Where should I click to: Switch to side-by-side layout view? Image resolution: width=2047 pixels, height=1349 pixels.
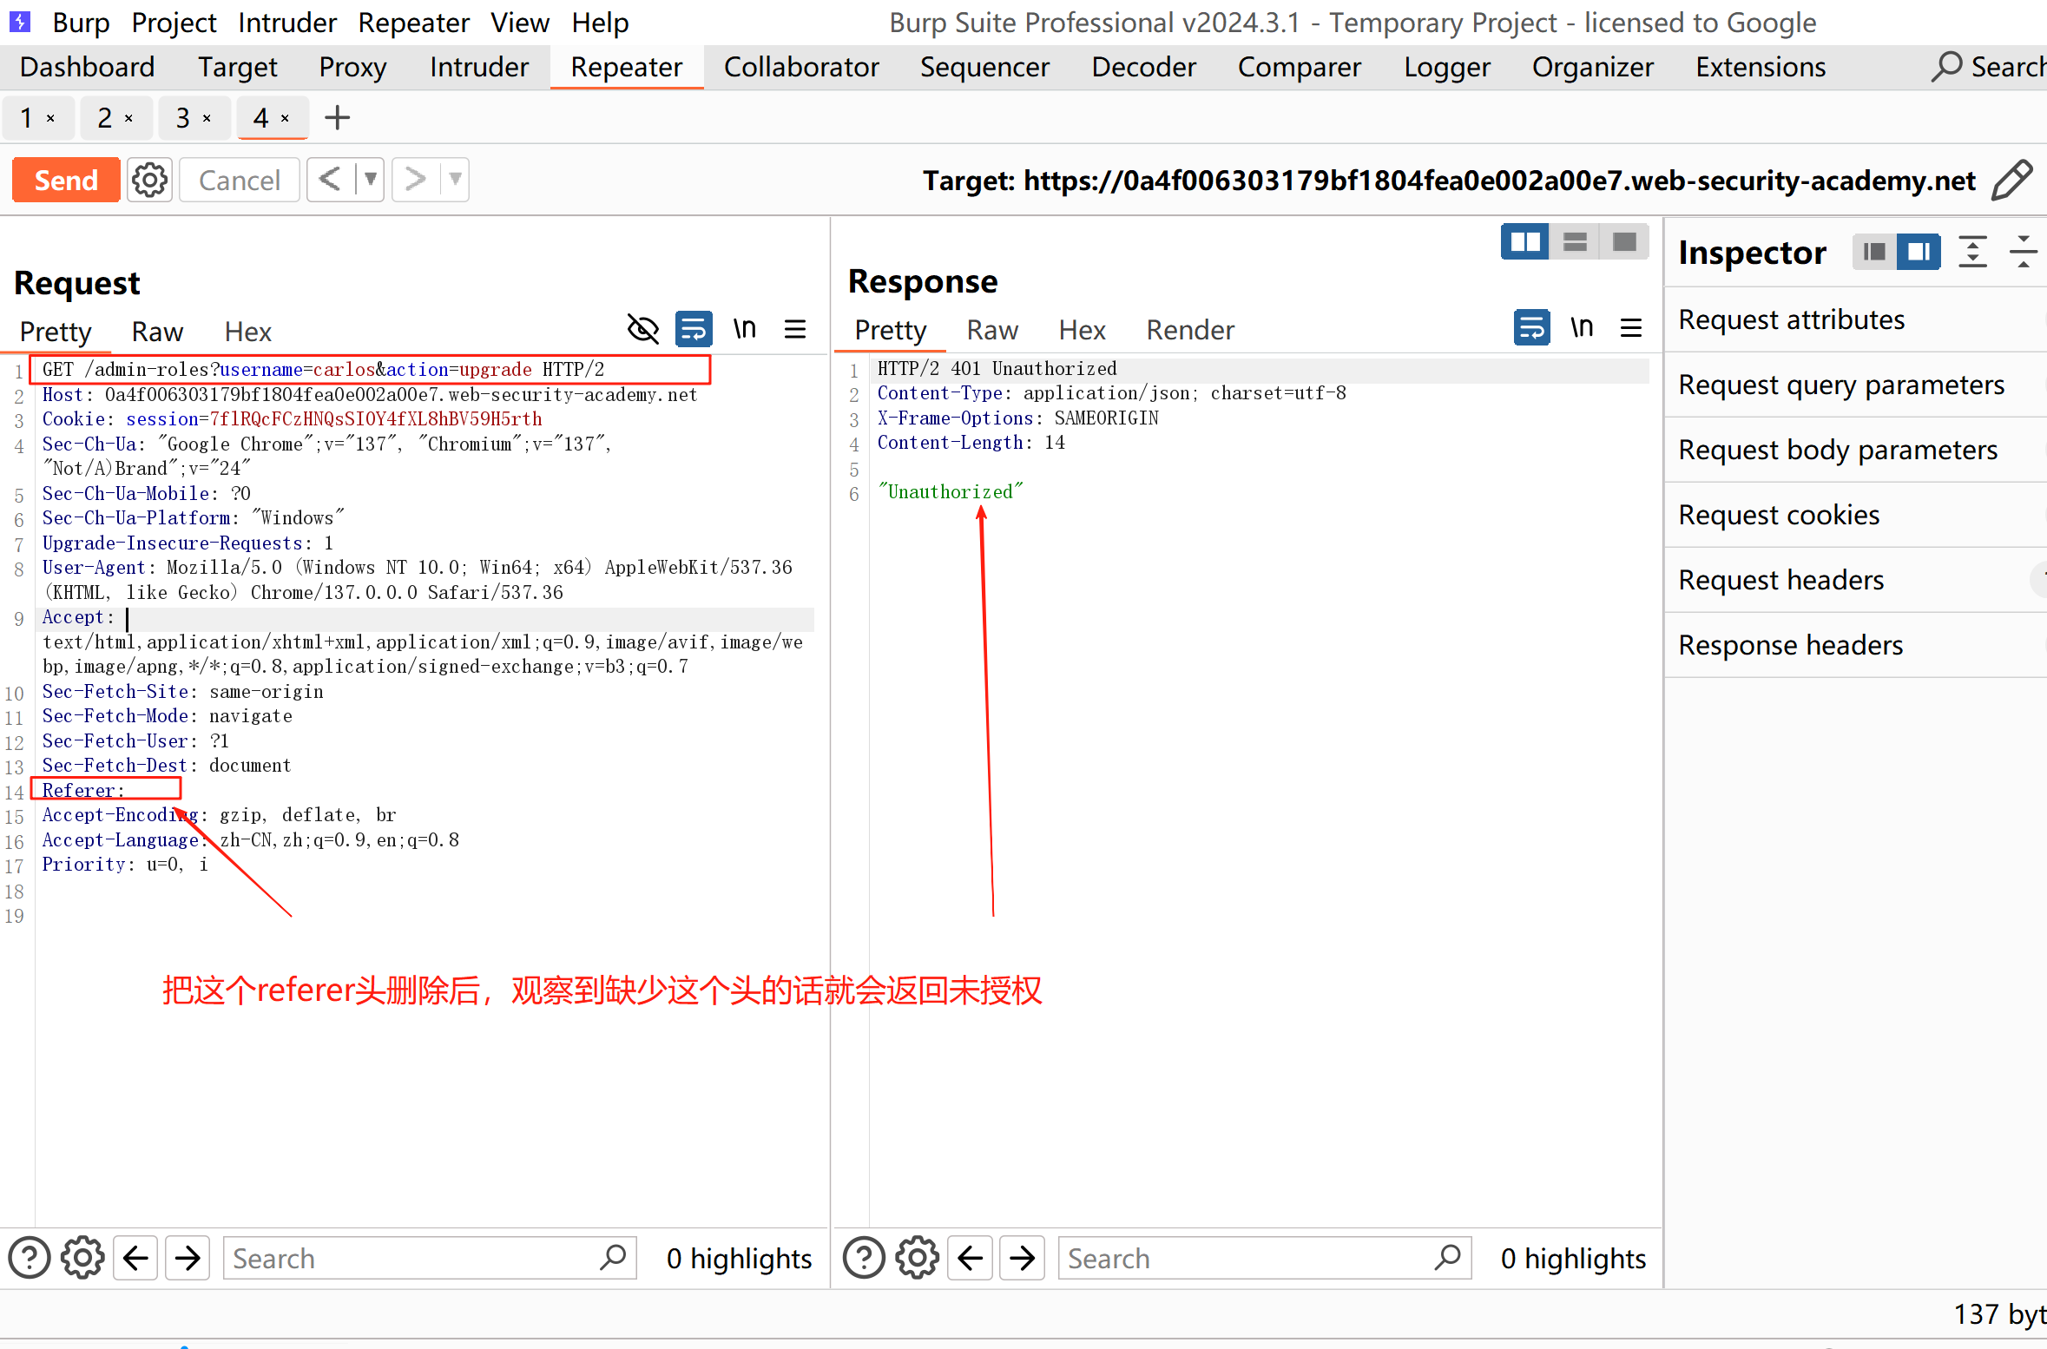pyautogui.click(x=1524, y=241)
